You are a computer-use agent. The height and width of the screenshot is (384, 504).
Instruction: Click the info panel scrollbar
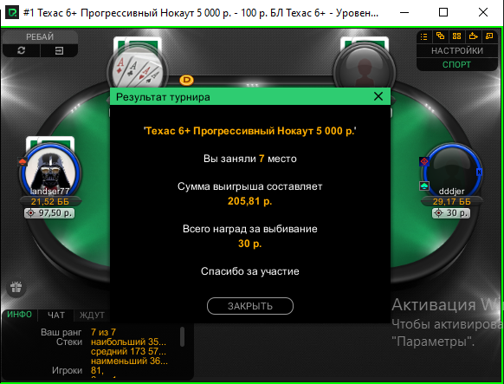tap(182, 336)
